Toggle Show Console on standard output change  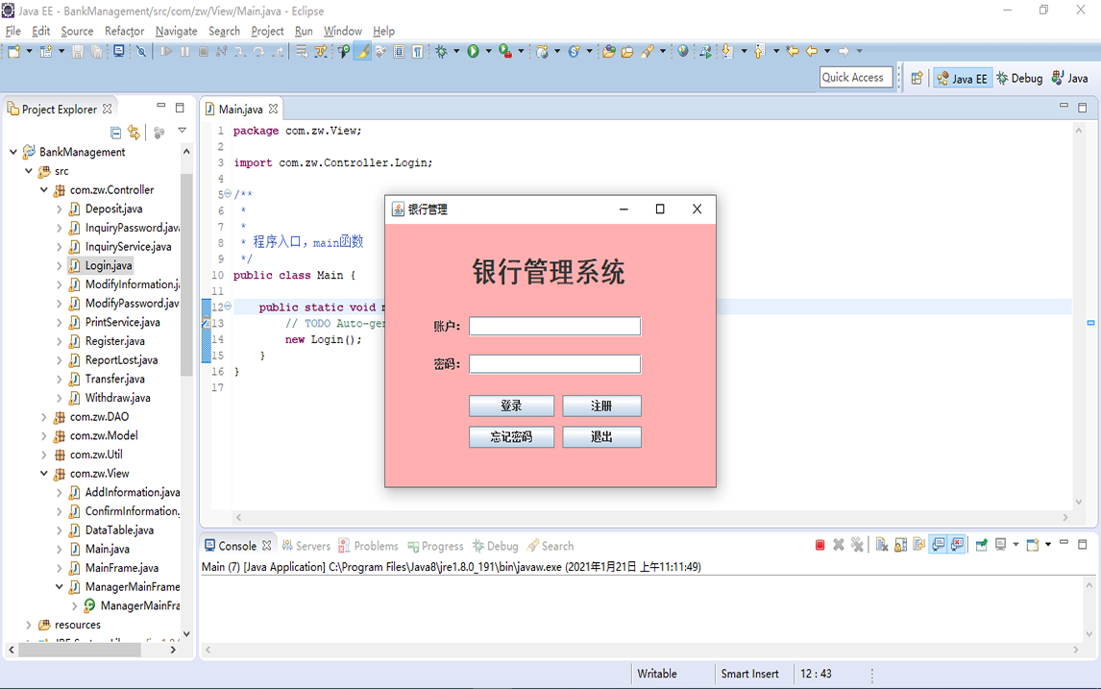(x=938, y=544)
